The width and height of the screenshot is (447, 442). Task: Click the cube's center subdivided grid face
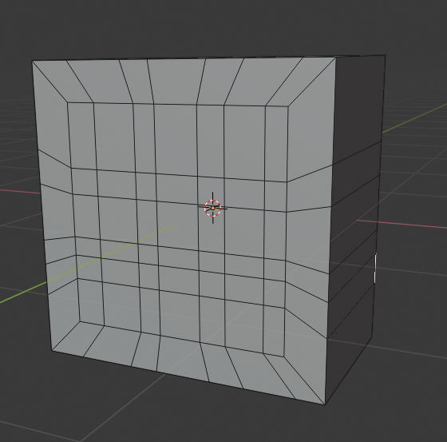tap(177, 230)
